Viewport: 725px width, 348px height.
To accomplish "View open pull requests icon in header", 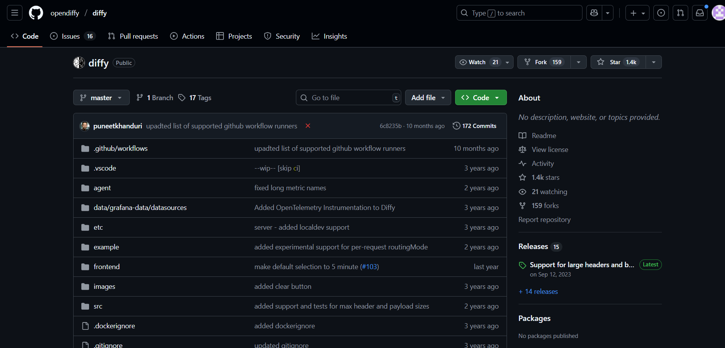I will point(680,13).
